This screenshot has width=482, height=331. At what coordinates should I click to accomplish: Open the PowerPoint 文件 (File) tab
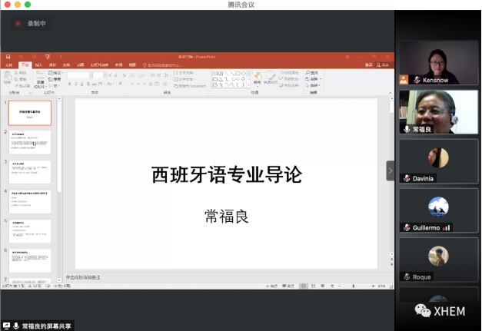coord(9,65)
